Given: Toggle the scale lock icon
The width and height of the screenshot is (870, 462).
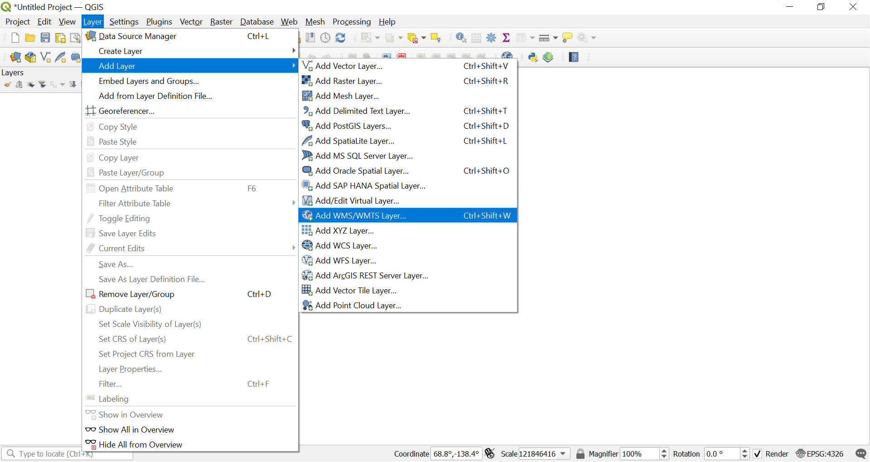Looking at the screenshot, I should pos(580,454).
